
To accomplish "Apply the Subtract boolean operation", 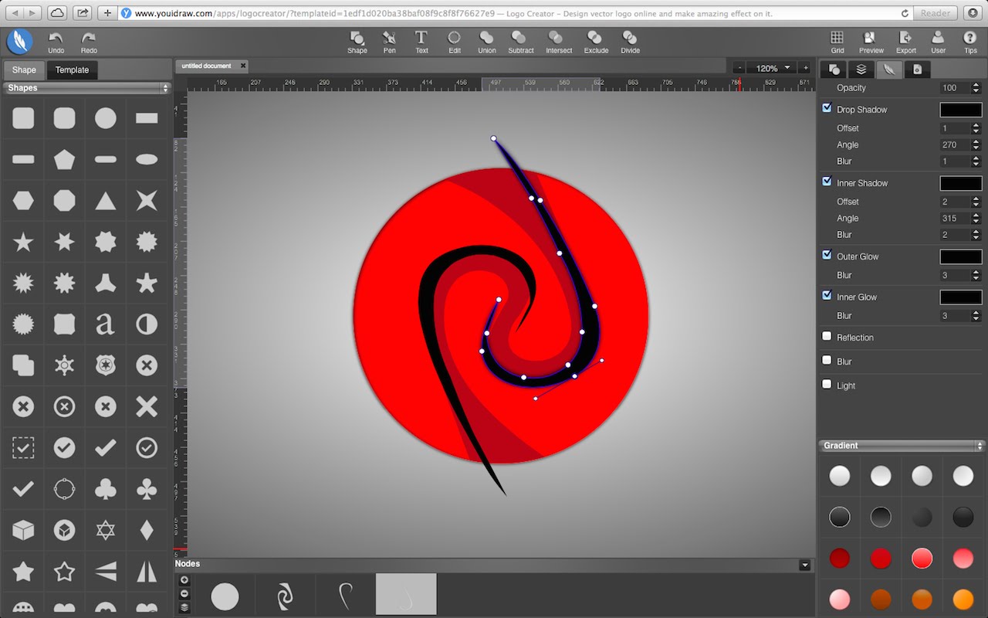I will click(x=520, y=40).
